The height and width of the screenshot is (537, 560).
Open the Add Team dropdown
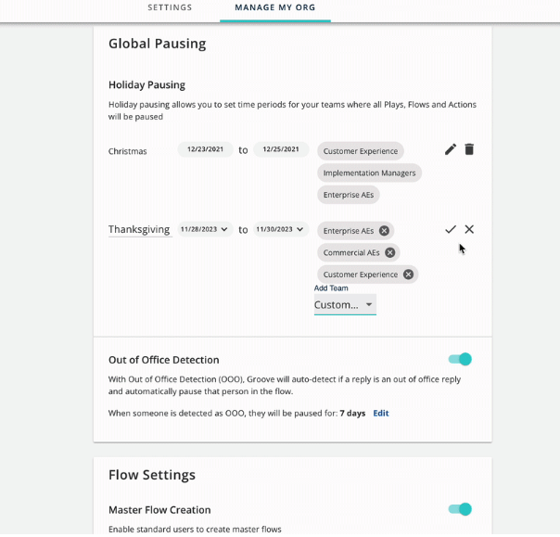click(345, 305)
